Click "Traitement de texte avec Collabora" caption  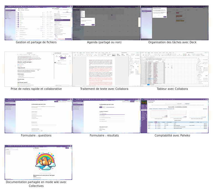click(x=104, y=89)
